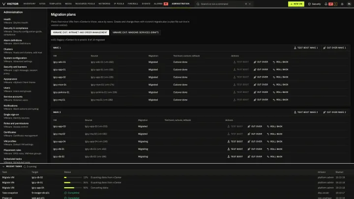
Task: Open Clusters sidebar item
Action: coord(23,51)
